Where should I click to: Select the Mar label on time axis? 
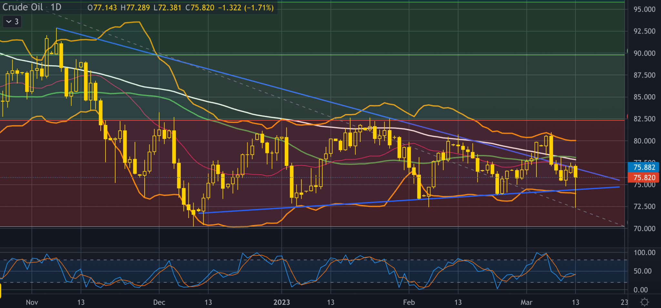[x=526, y=302]
